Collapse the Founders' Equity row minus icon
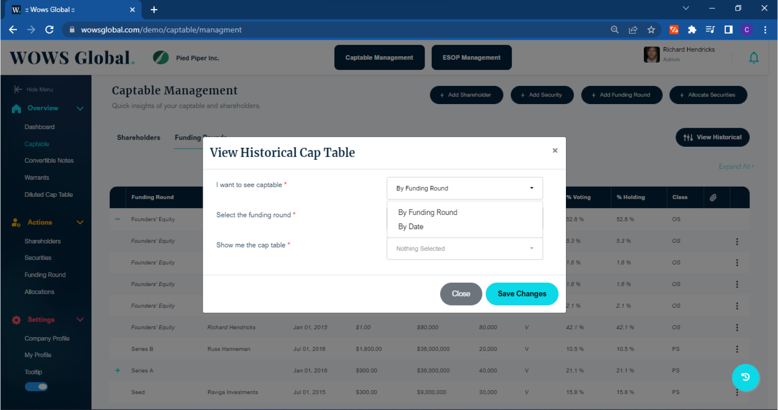 tap(118, 219)
